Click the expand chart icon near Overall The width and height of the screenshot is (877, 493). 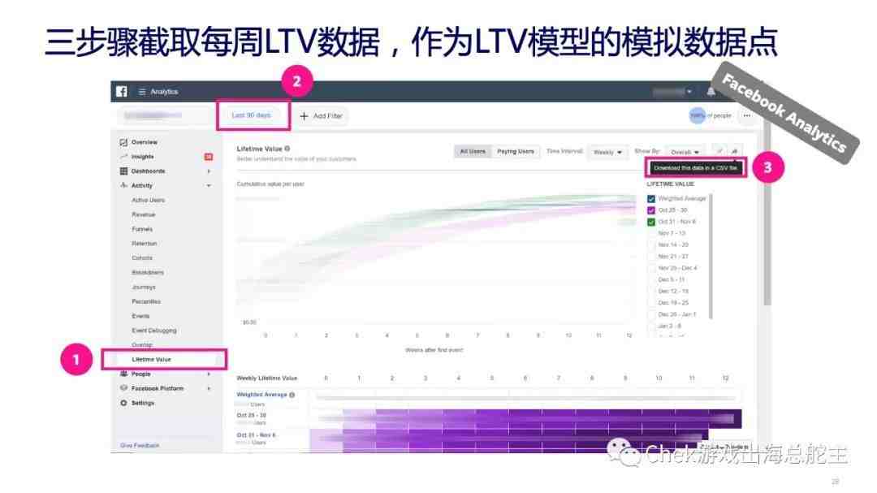point(719,151)
